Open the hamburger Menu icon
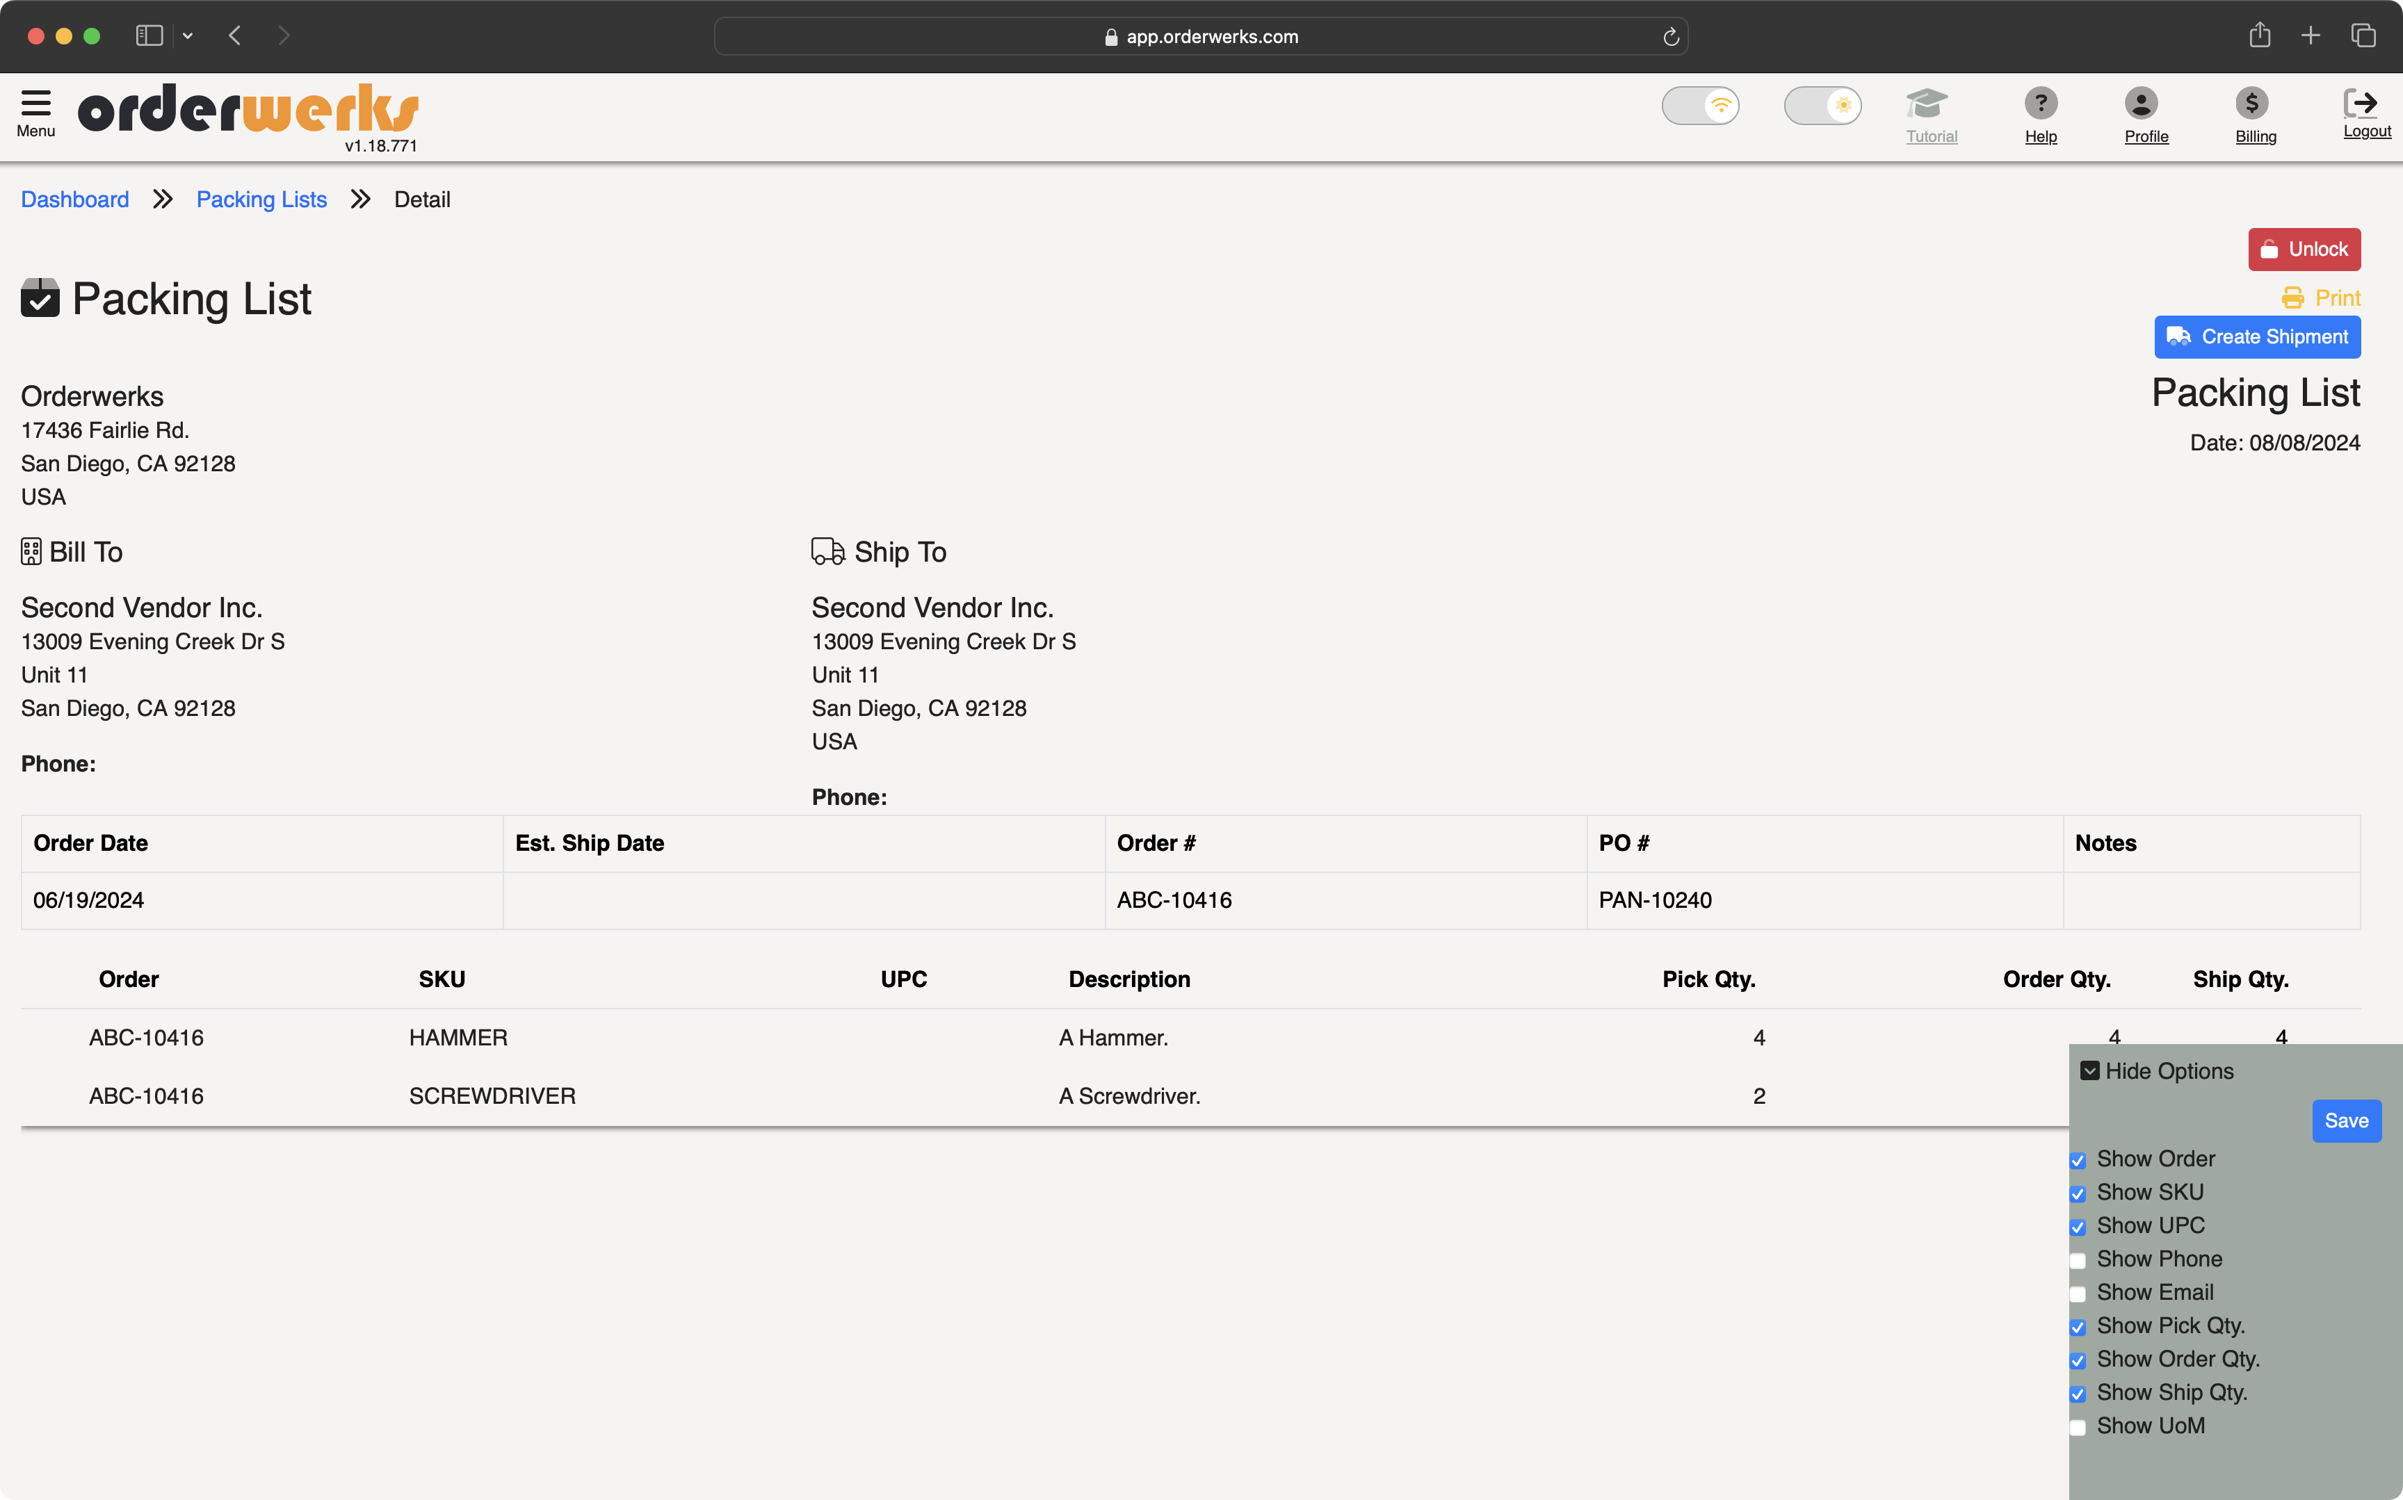 [35, 103]
